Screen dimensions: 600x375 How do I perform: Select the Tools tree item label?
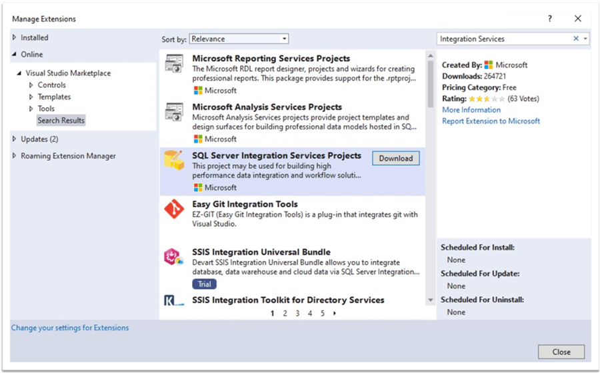click(x=46, y=109)
